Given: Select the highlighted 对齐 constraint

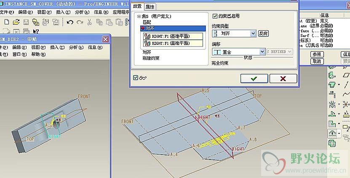Looking at the screenshot, I should (x=173, y=28).
